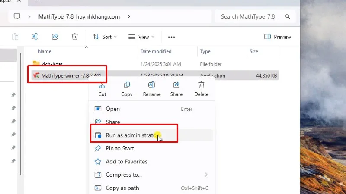The width and height of the screenshot is (346, 194).
Task: Click the MathType application file icon
Action: point(36,76)
